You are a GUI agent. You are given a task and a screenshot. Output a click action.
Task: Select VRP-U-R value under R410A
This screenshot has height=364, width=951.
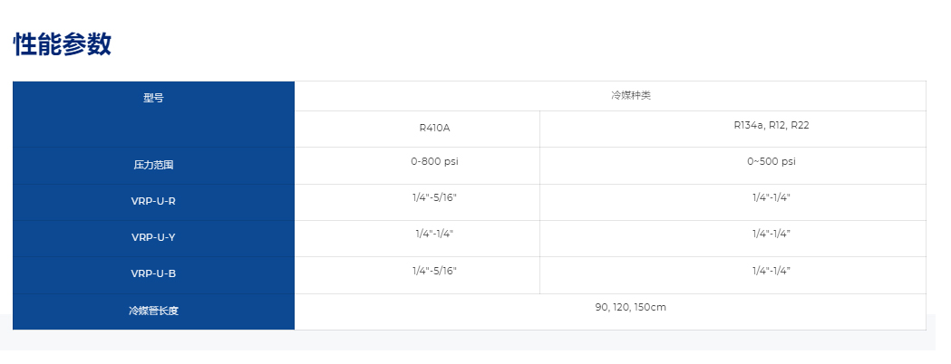point(434,197)
